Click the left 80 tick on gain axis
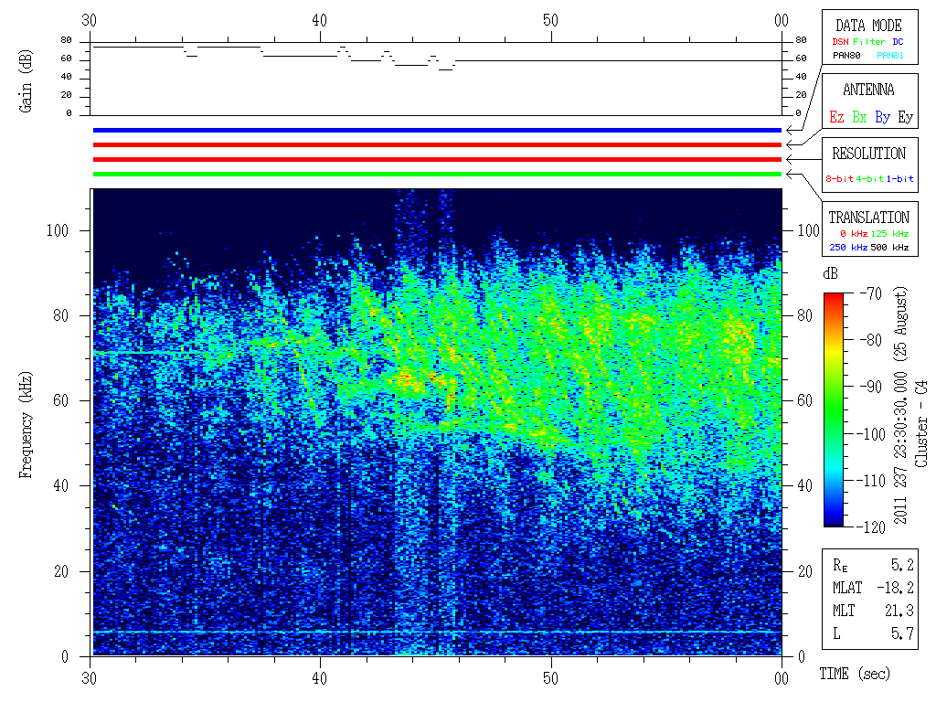The width and height of the screenshot is (936, 702). pos(66,40)
